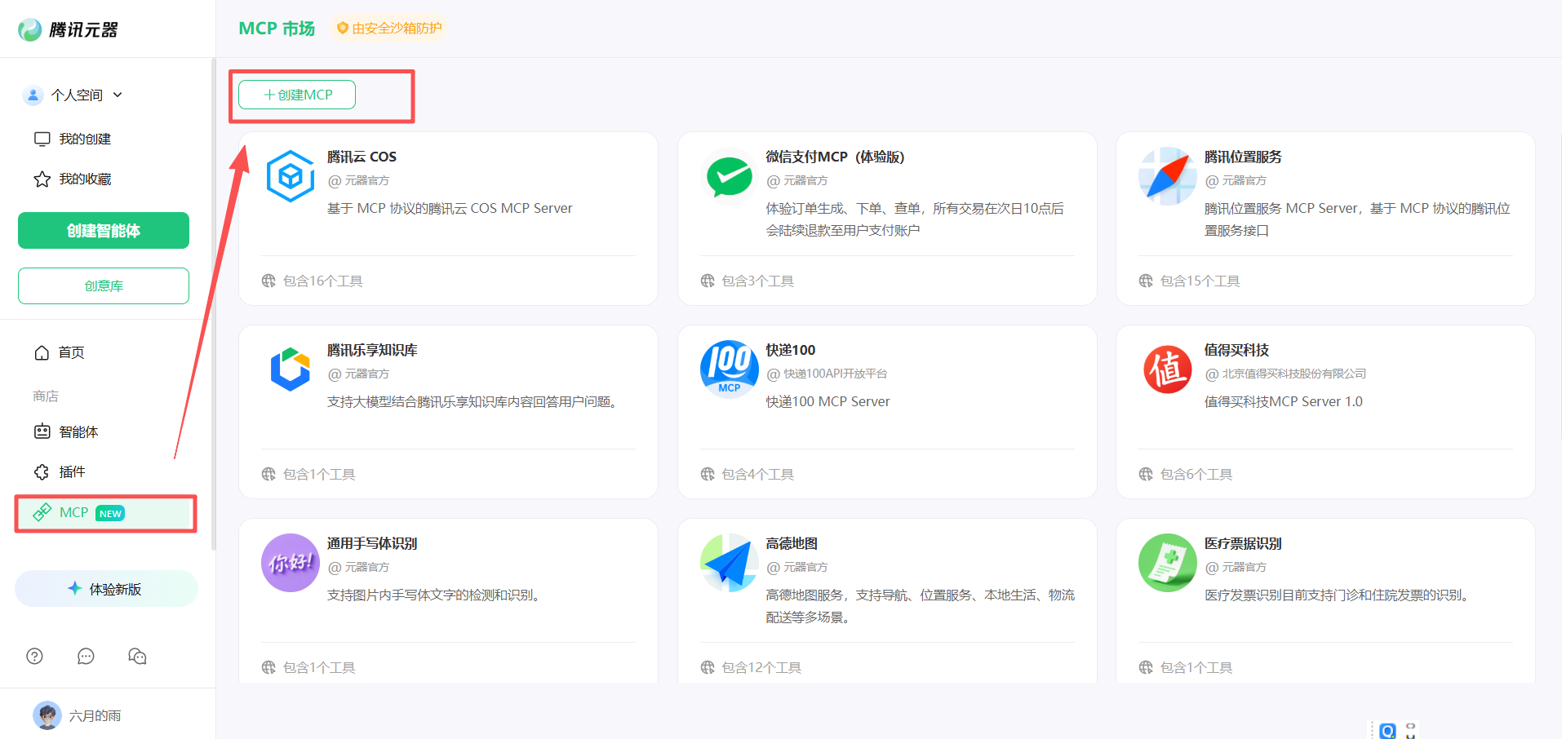
Task: Click the 由安全沙箱防护 badge
Action: pyautogui.click(x=389, y=28)
